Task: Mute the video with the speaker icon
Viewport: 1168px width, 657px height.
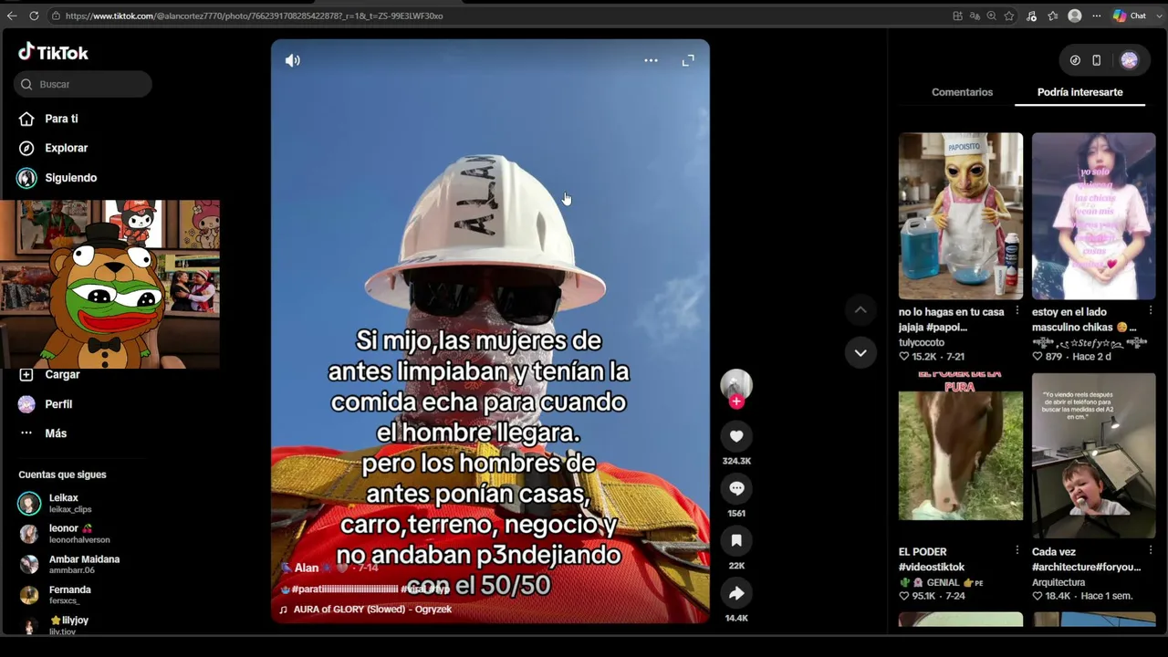Action: (x=292, y=60)
